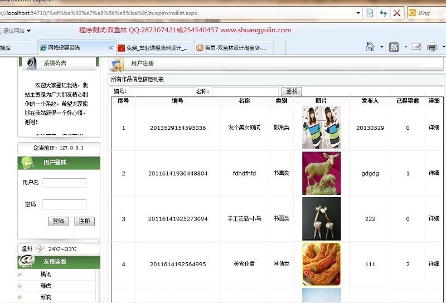Open the 新浪 friendly link
The height and width of the screenshot is (303, 446).
pos(46,297)
